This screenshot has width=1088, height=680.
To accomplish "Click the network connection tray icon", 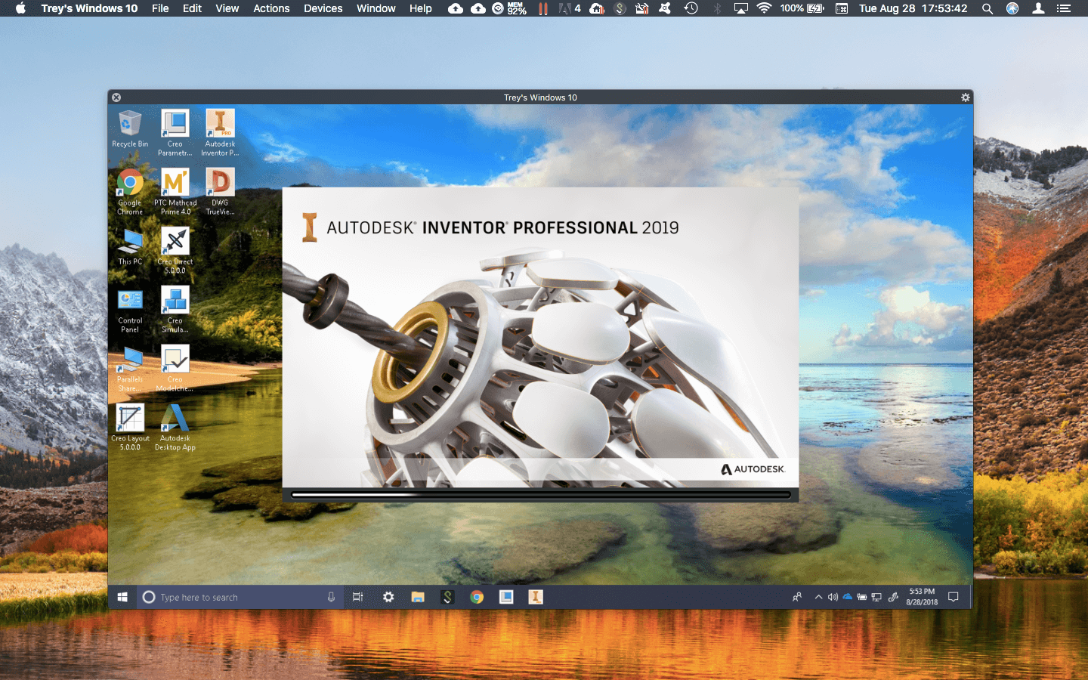I will point(876,597).
